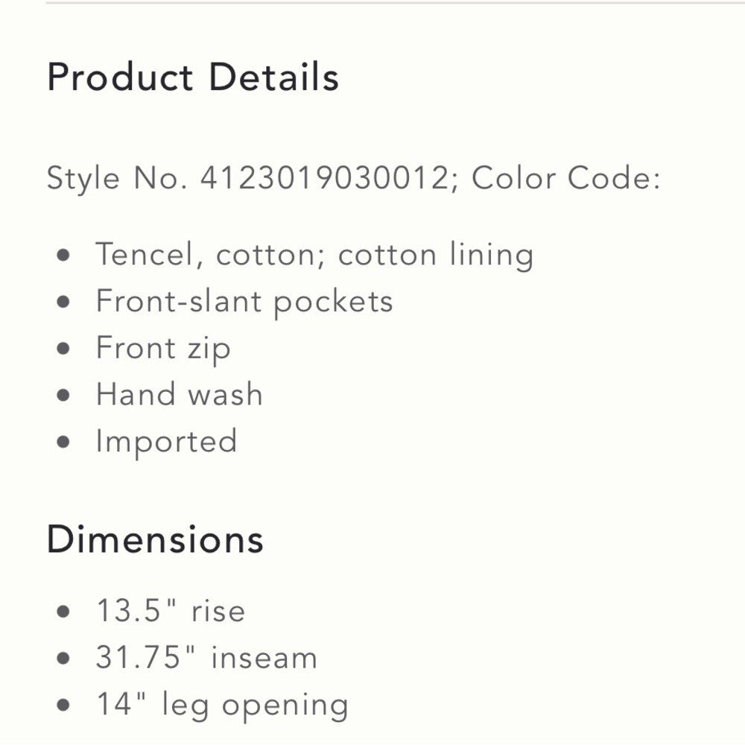This screenshot has width=745, height=745.
Task: Click the style number 4123019030012
Action: click(x=323, y=179)
